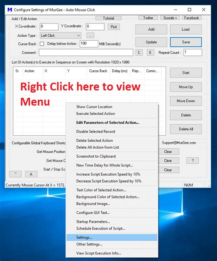
Task: Click the Load script button
Action: pyautogui.click(x=186, y=29)
